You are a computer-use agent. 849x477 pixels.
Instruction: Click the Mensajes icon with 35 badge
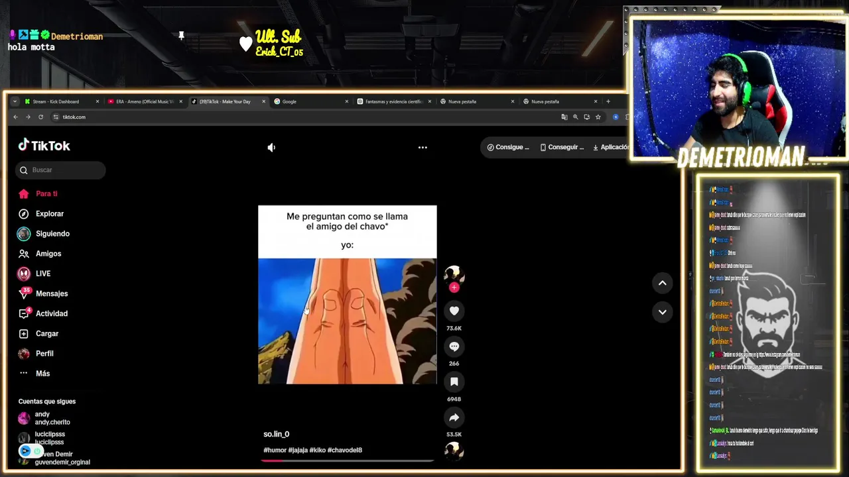(25, 293)
